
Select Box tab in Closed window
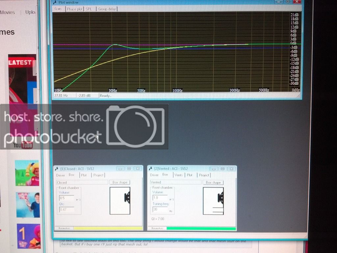tap(71, 175)
